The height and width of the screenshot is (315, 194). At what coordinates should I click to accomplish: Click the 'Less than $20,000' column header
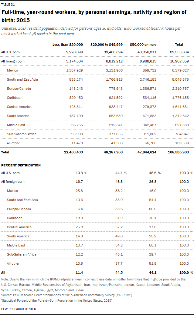(67, 45)
